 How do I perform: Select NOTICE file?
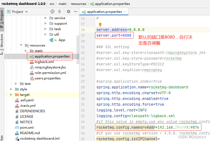pos(26,122)
